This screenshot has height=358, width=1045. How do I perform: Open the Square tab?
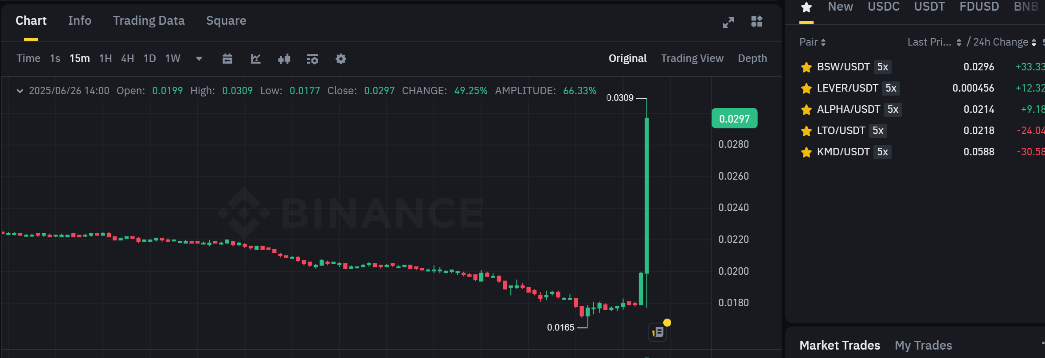tap(226, 20)
